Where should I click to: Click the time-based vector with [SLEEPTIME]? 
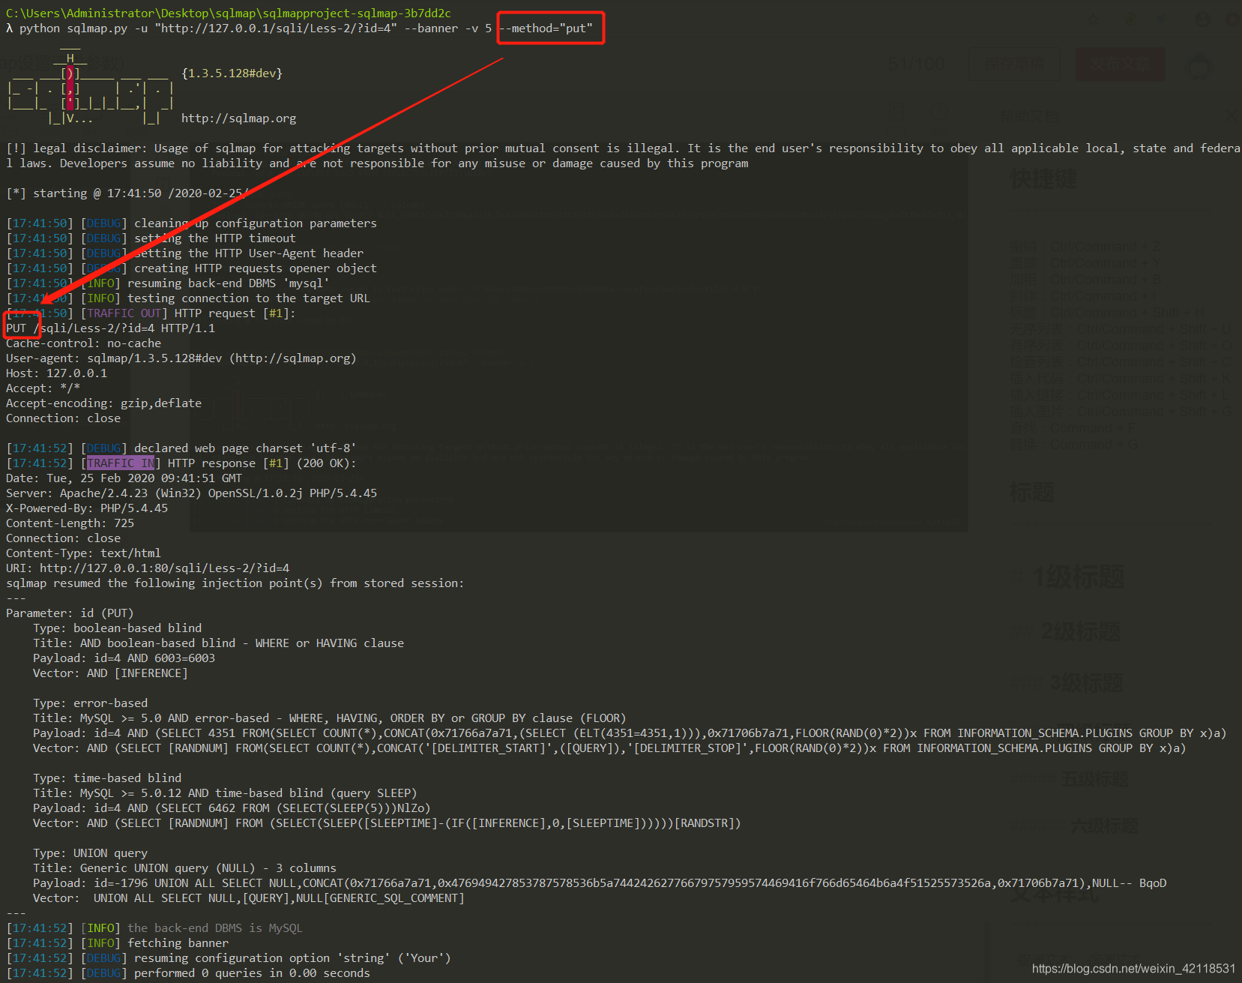[387, 823]
